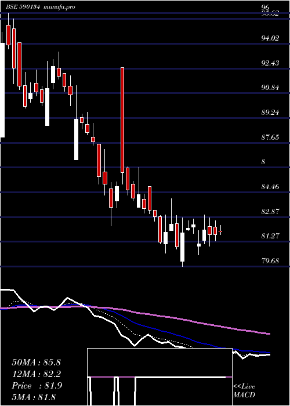
Task: Click the 'munafa.pro' source label
Action: point(59,7)
